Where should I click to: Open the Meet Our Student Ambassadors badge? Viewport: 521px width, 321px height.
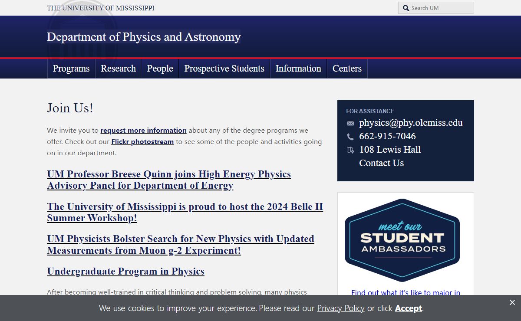coord(402,240)
